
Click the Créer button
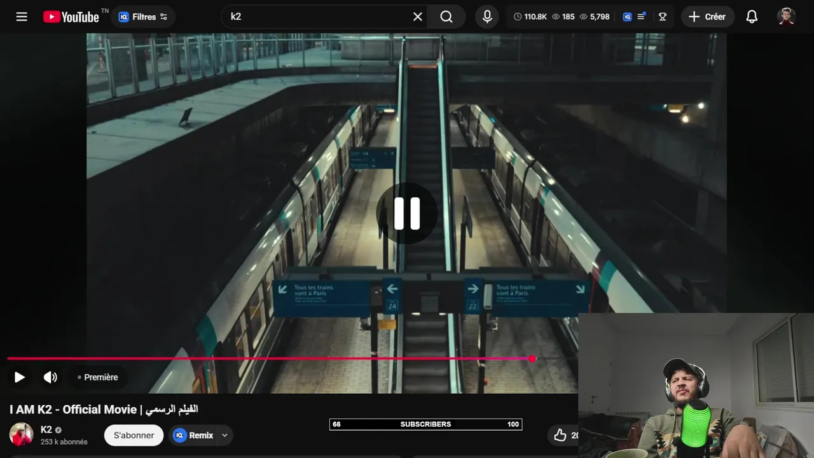coord(707,17)
